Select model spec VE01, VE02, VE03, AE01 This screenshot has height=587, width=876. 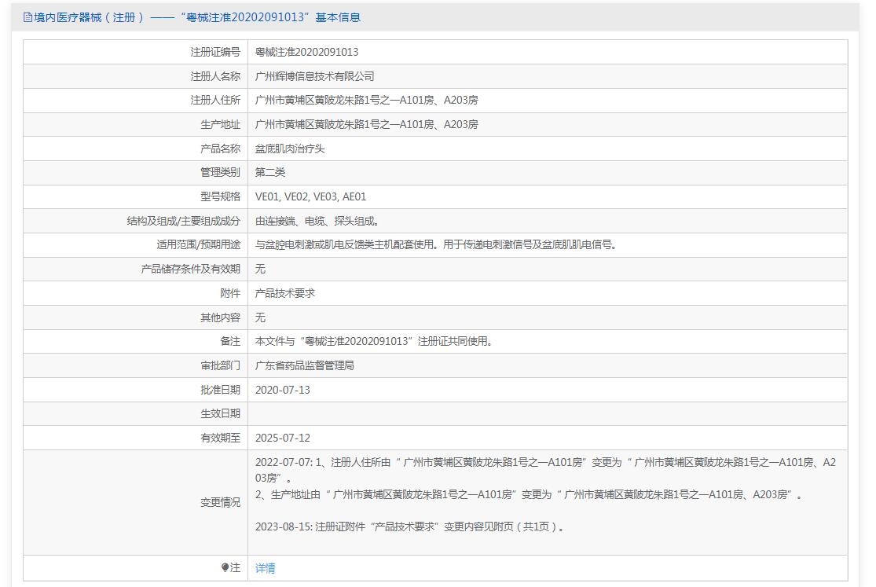(x=310, y=196)
